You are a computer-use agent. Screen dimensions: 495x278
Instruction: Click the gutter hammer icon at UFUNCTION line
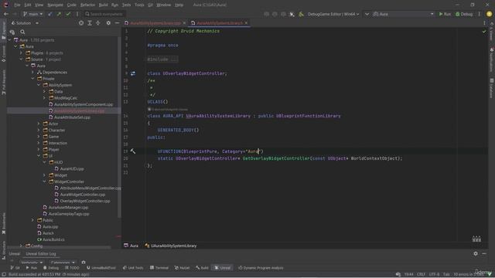(133, 151)
